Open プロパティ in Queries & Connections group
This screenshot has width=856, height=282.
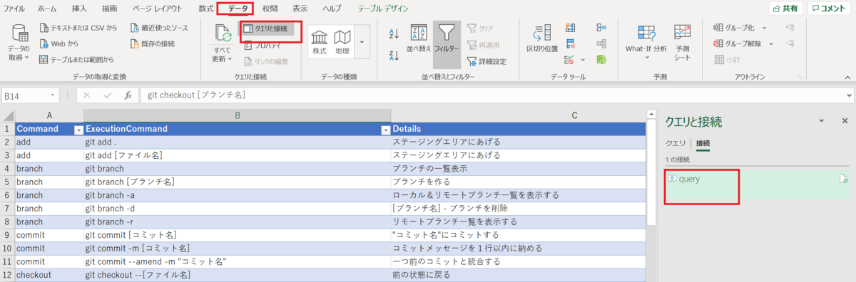tap(263, 44)
